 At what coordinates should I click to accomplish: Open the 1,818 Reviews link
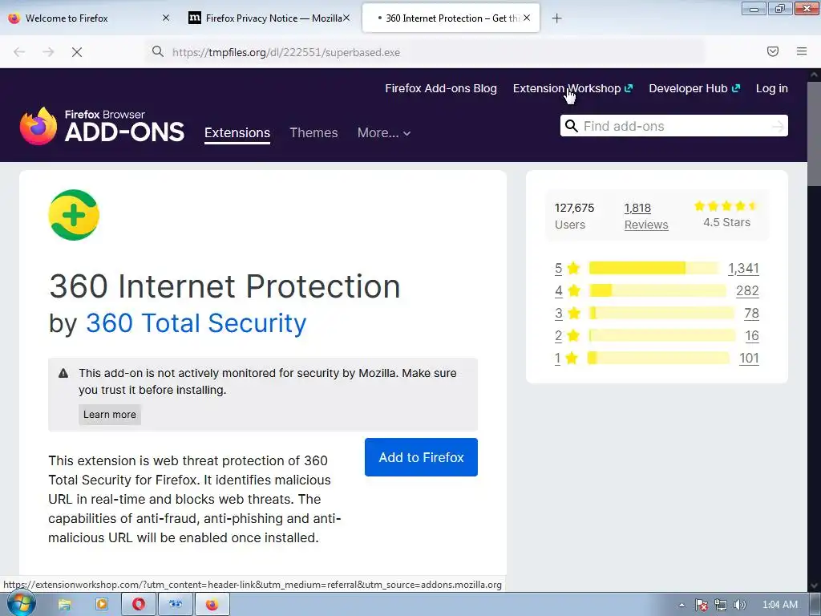[x=646, y=217]
